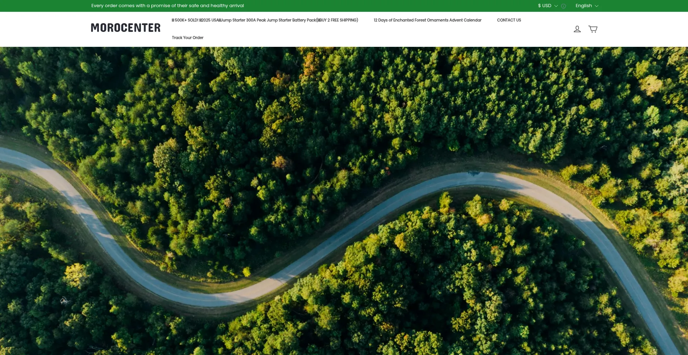Click the chevron arrow next to USD
Screen dimensions: 688x355
coord(556,6)
